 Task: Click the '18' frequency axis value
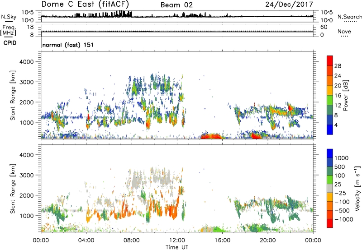tap(30, 27)
